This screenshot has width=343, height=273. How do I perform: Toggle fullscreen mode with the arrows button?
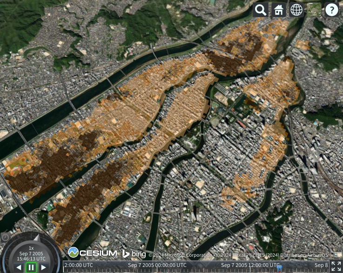(x=336, y=266)
